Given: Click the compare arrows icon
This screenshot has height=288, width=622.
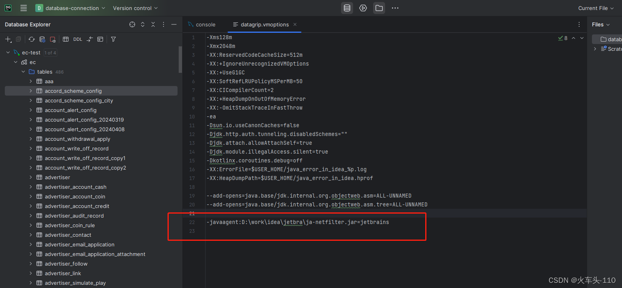Looking at the screenshot, I should click(x=90, y=39).
